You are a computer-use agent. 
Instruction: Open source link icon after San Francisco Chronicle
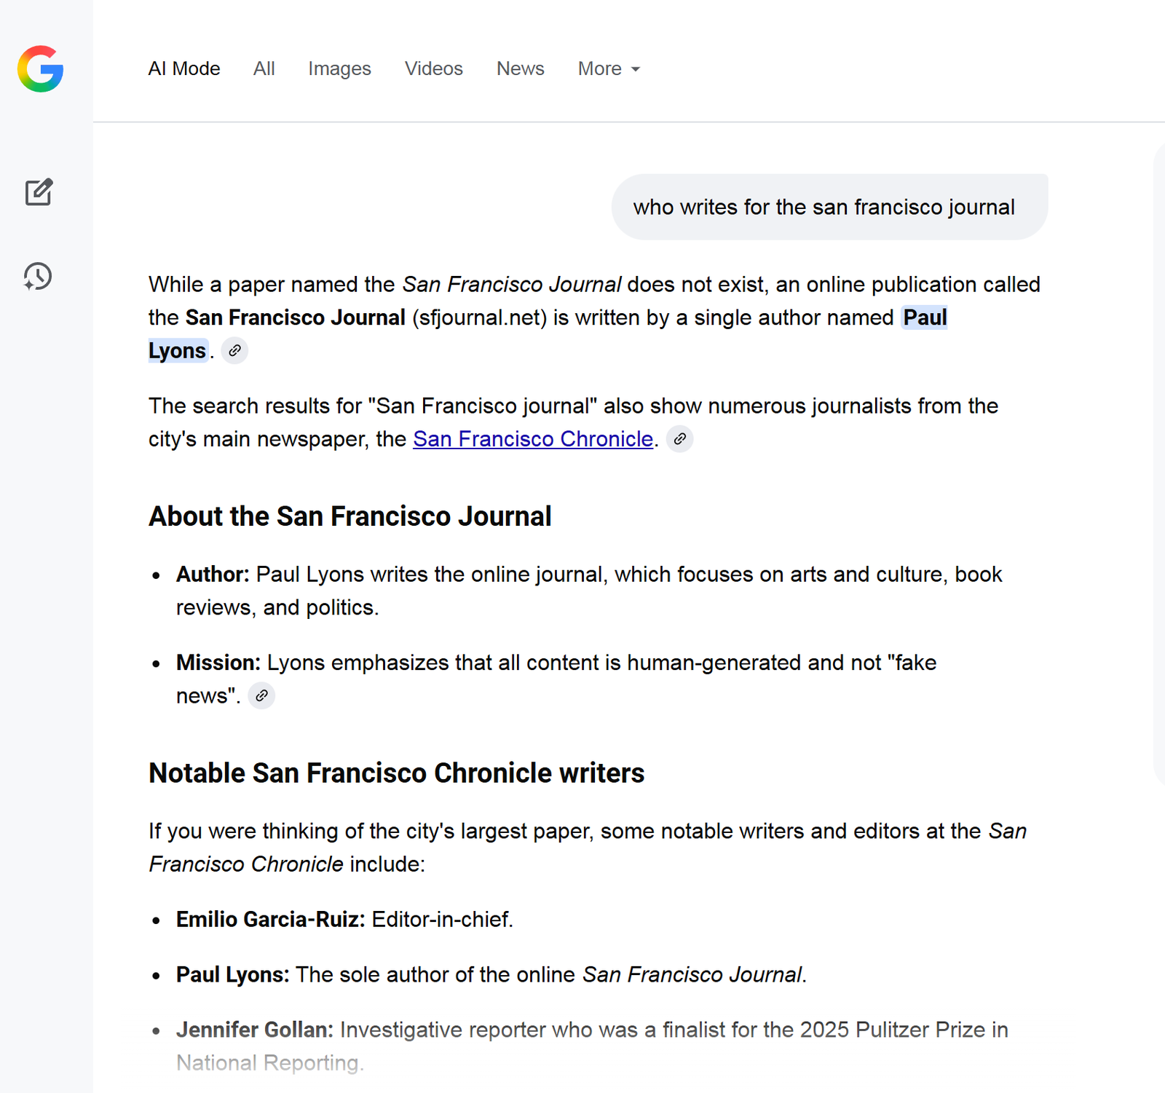point(679,439)
